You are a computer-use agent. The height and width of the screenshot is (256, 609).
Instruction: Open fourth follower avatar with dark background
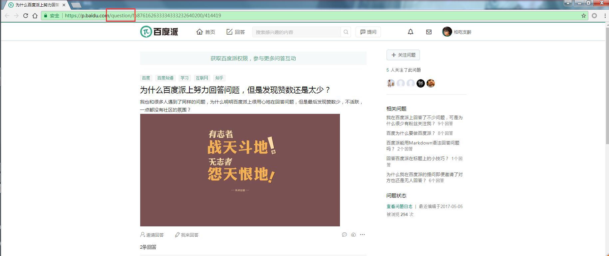[x=421, y=83]
